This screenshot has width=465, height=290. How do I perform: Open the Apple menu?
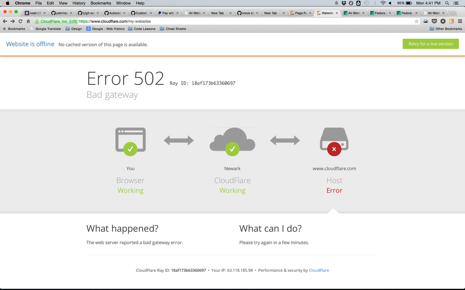click(x=7, y=3)
